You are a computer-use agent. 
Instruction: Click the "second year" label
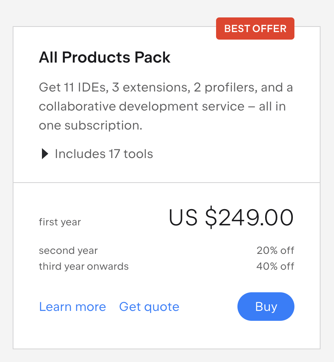point(68,251)
